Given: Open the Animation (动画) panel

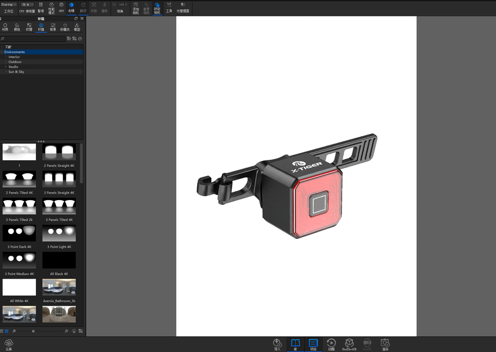Looking at the screenshot, I should pyautogui.click(x=331, y=344).
